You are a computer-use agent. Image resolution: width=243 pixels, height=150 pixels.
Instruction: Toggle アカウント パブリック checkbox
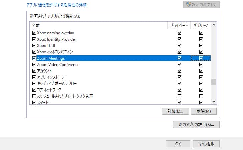coord(201,71)
